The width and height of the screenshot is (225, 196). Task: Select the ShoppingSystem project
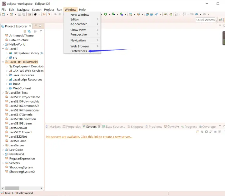pos(21,167)
